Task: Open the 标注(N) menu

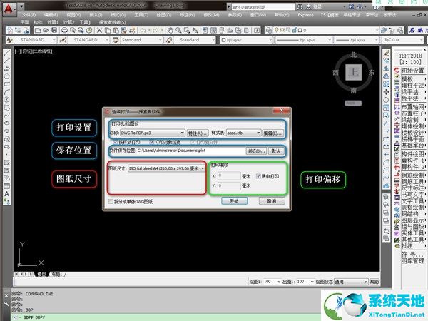Action: pyautogui.click(x=187, y=15)
